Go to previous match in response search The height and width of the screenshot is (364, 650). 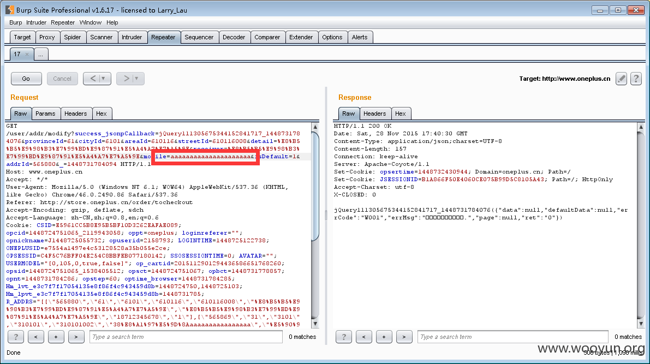pyautogui.click(x=363, y=337)
